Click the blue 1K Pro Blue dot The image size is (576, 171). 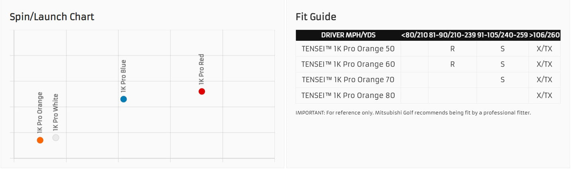point(124,99)
